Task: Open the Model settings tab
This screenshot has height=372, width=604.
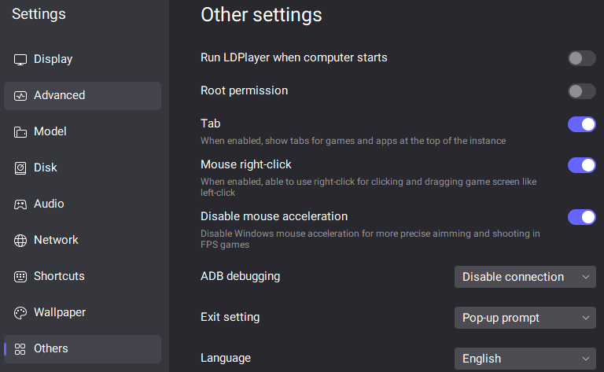Action: [x=83, y=131]
